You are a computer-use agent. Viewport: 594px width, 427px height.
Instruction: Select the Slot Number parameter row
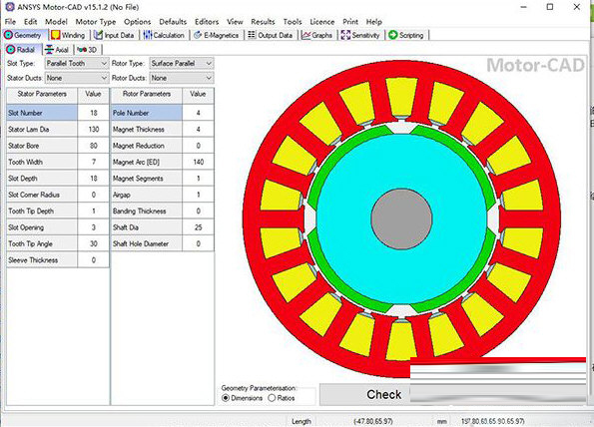58,113
